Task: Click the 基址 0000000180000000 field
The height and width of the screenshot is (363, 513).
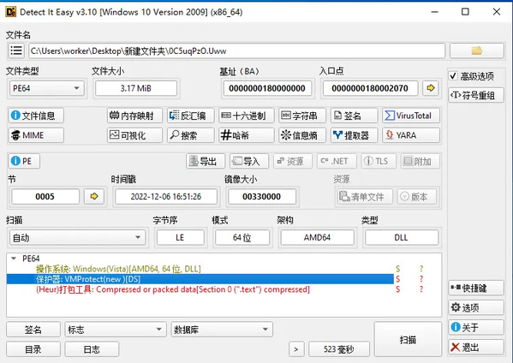Action: pyautogui.click(x=267, y=88)
